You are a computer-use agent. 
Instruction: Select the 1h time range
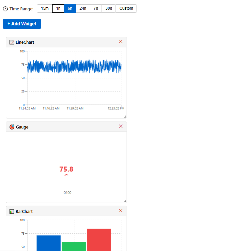click(x=58, y=8)
